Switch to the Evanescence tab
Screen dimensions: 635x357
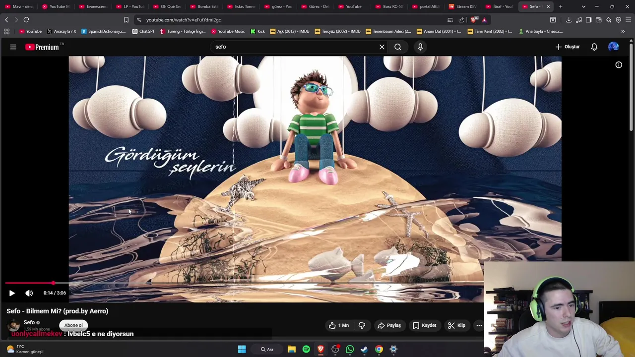(94, 6)
